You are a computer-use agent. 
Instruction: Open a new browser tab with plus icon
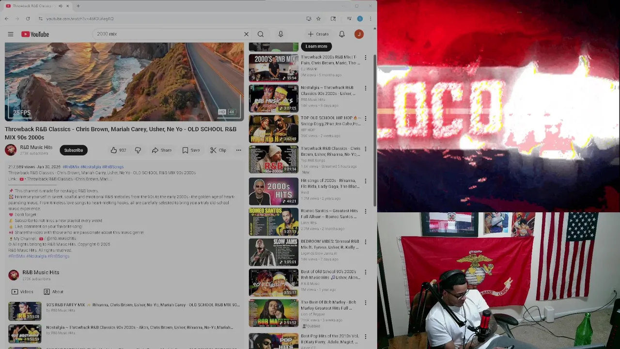[x=78, y=6]
